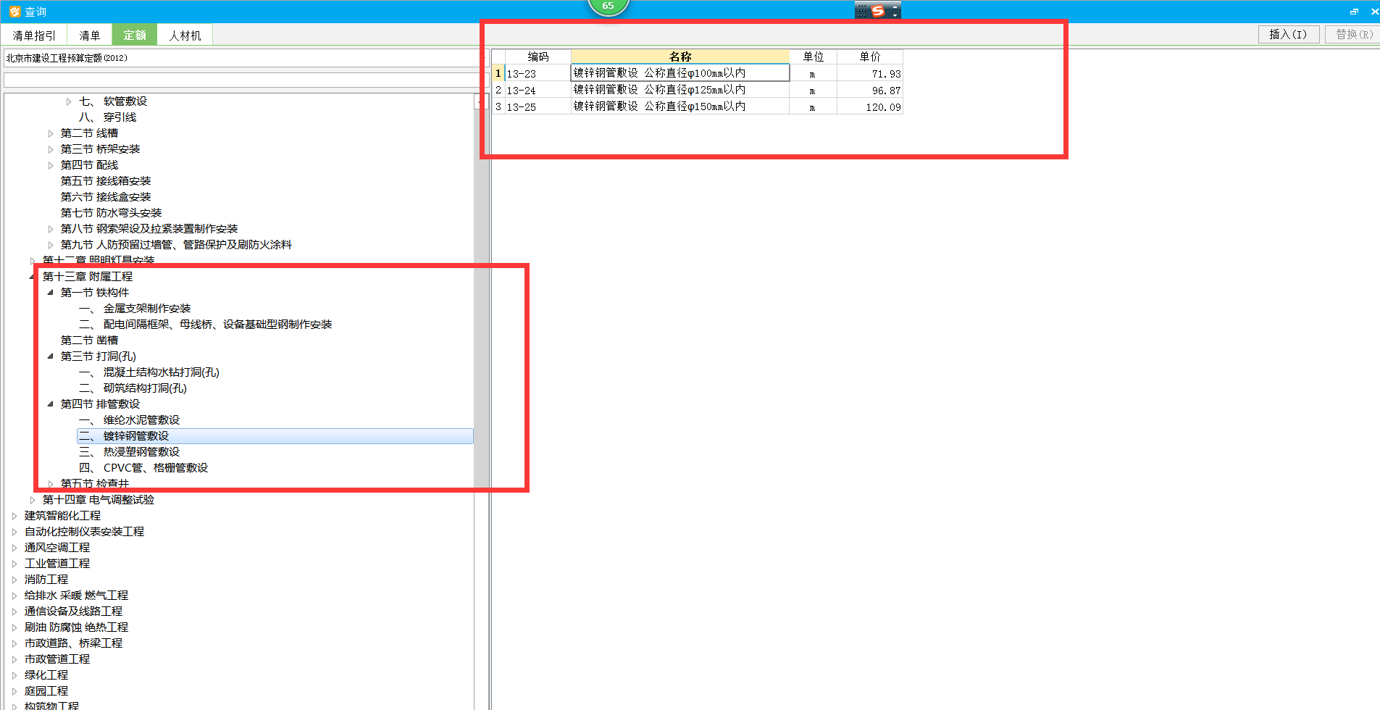Select quota code 13-23
The width and height of the screenshot is (1380, 710).
point(538,73)
